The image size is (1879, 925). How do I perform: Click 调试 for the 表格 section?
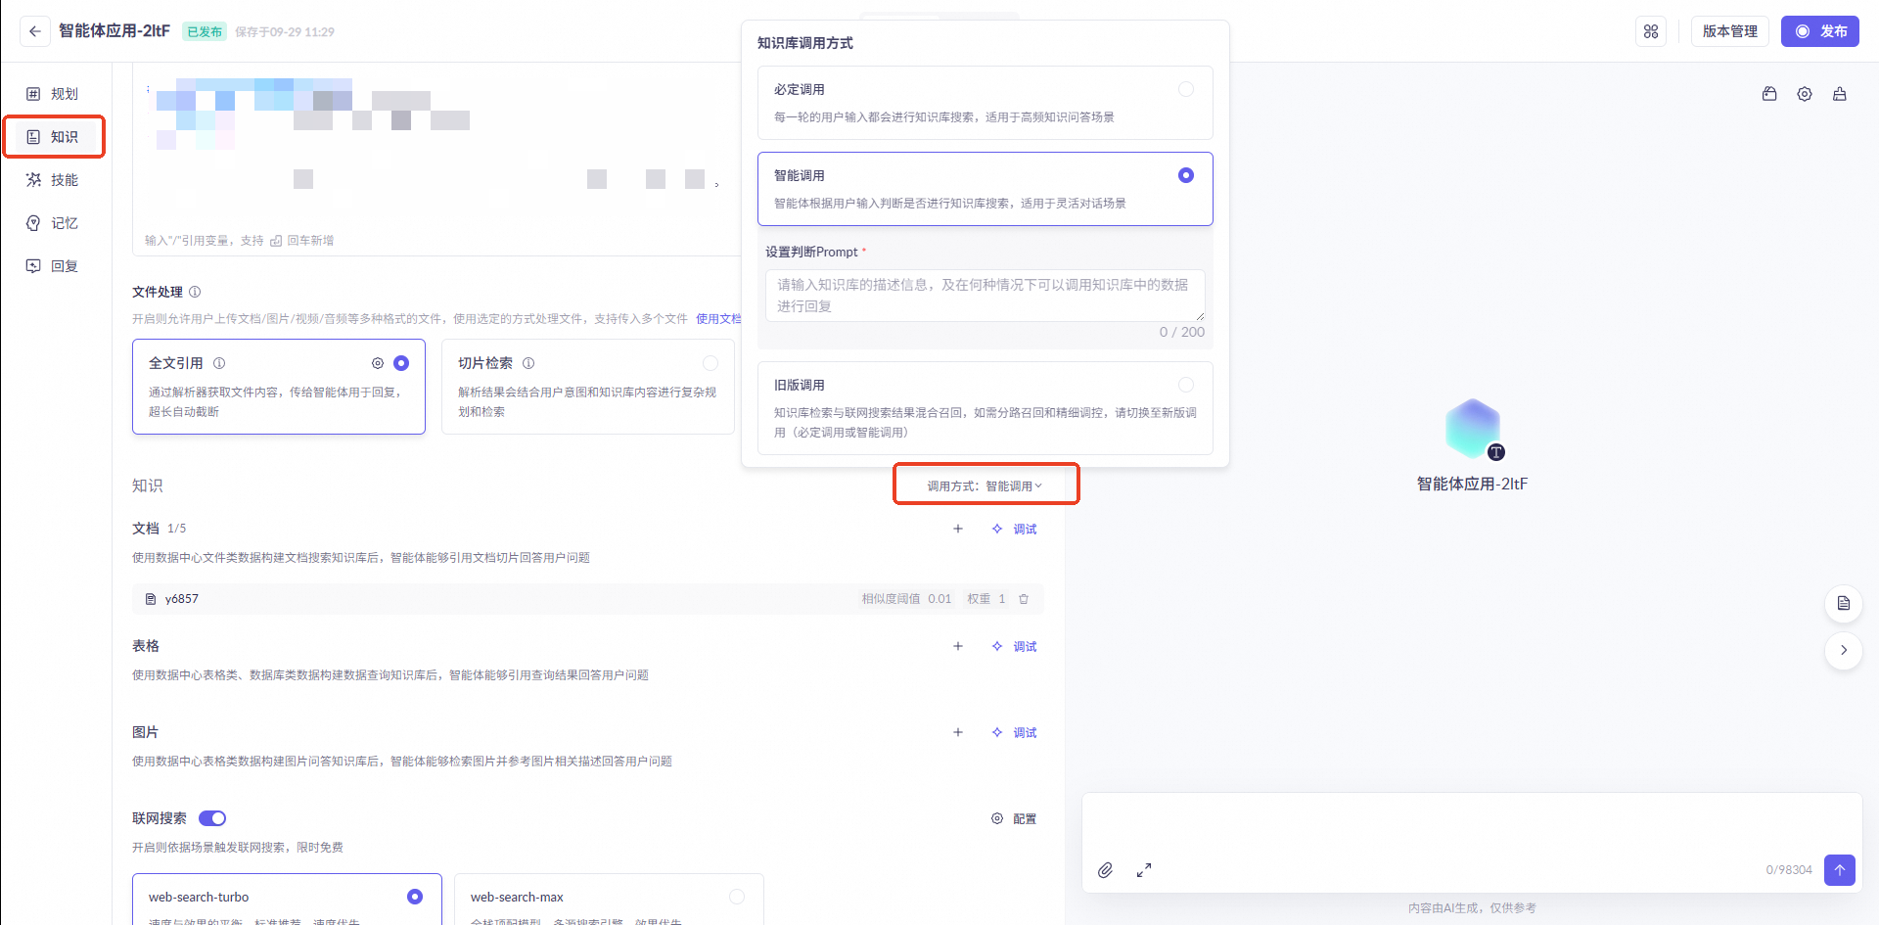[1015, 646]
